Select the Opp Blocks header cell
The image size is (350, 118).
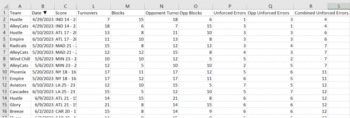[x=195, y=13]
